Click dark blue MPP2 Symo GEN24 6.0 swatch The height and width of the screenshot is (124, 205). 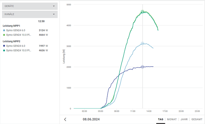coord(4,46)
